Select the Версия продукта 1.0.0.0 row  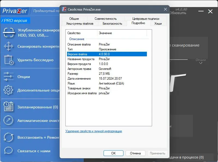(x=107, y=64)
